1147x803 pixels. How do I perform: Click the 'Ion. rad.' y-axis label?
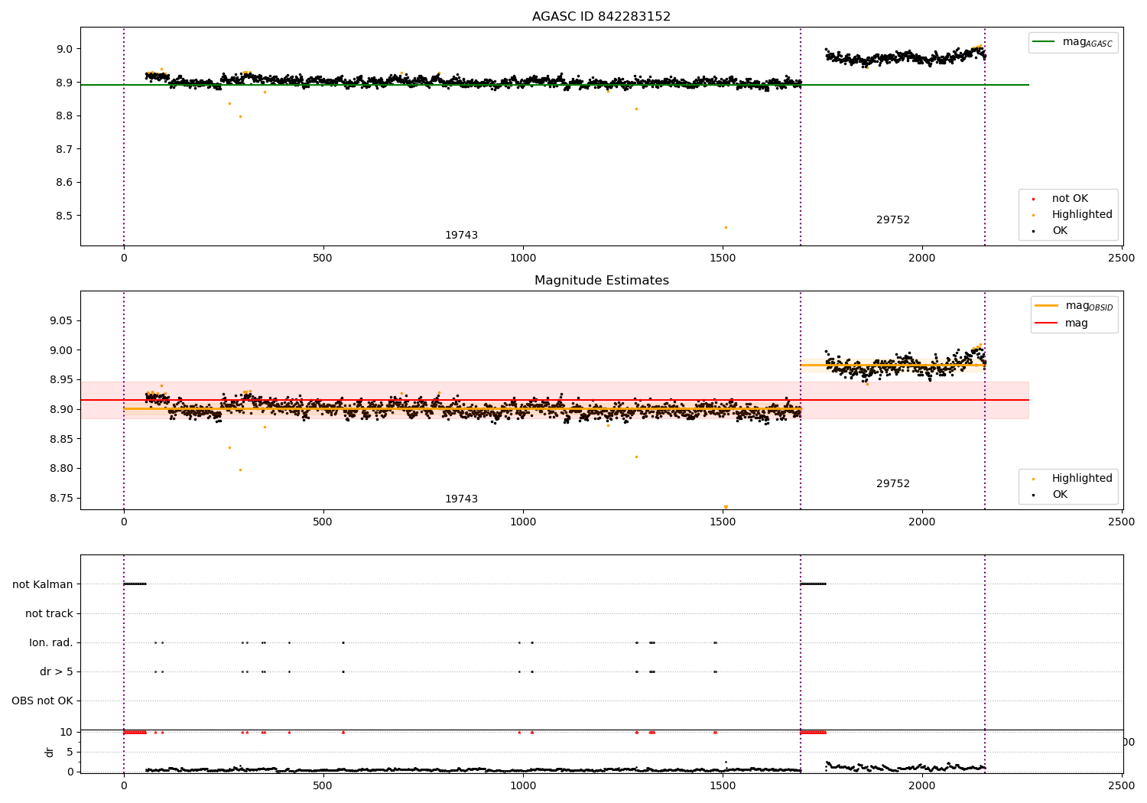pos(51,642)
